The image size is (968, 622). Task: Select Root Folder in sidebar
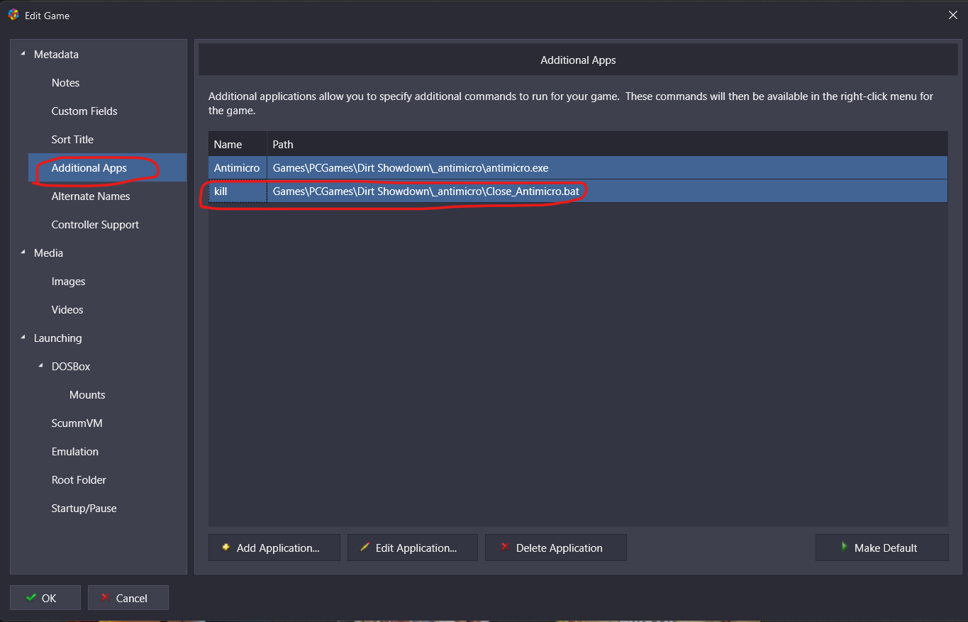(79, 480)
